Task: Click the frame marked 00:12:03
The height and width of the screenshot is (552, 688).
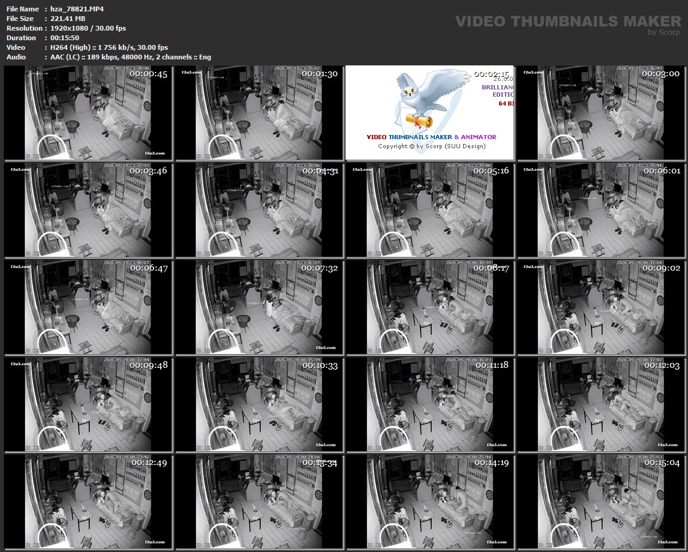Action: [x=602, y=404]
